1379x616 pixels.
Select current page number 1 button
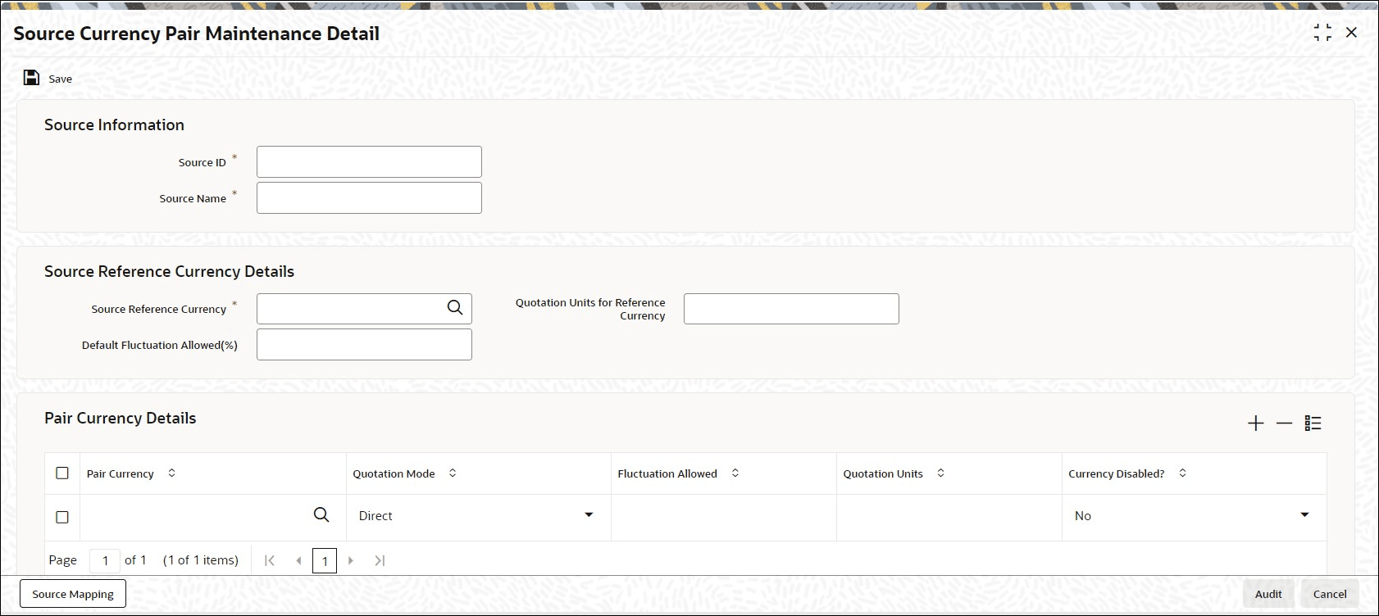pyautogui.click(x=325, y=561)
